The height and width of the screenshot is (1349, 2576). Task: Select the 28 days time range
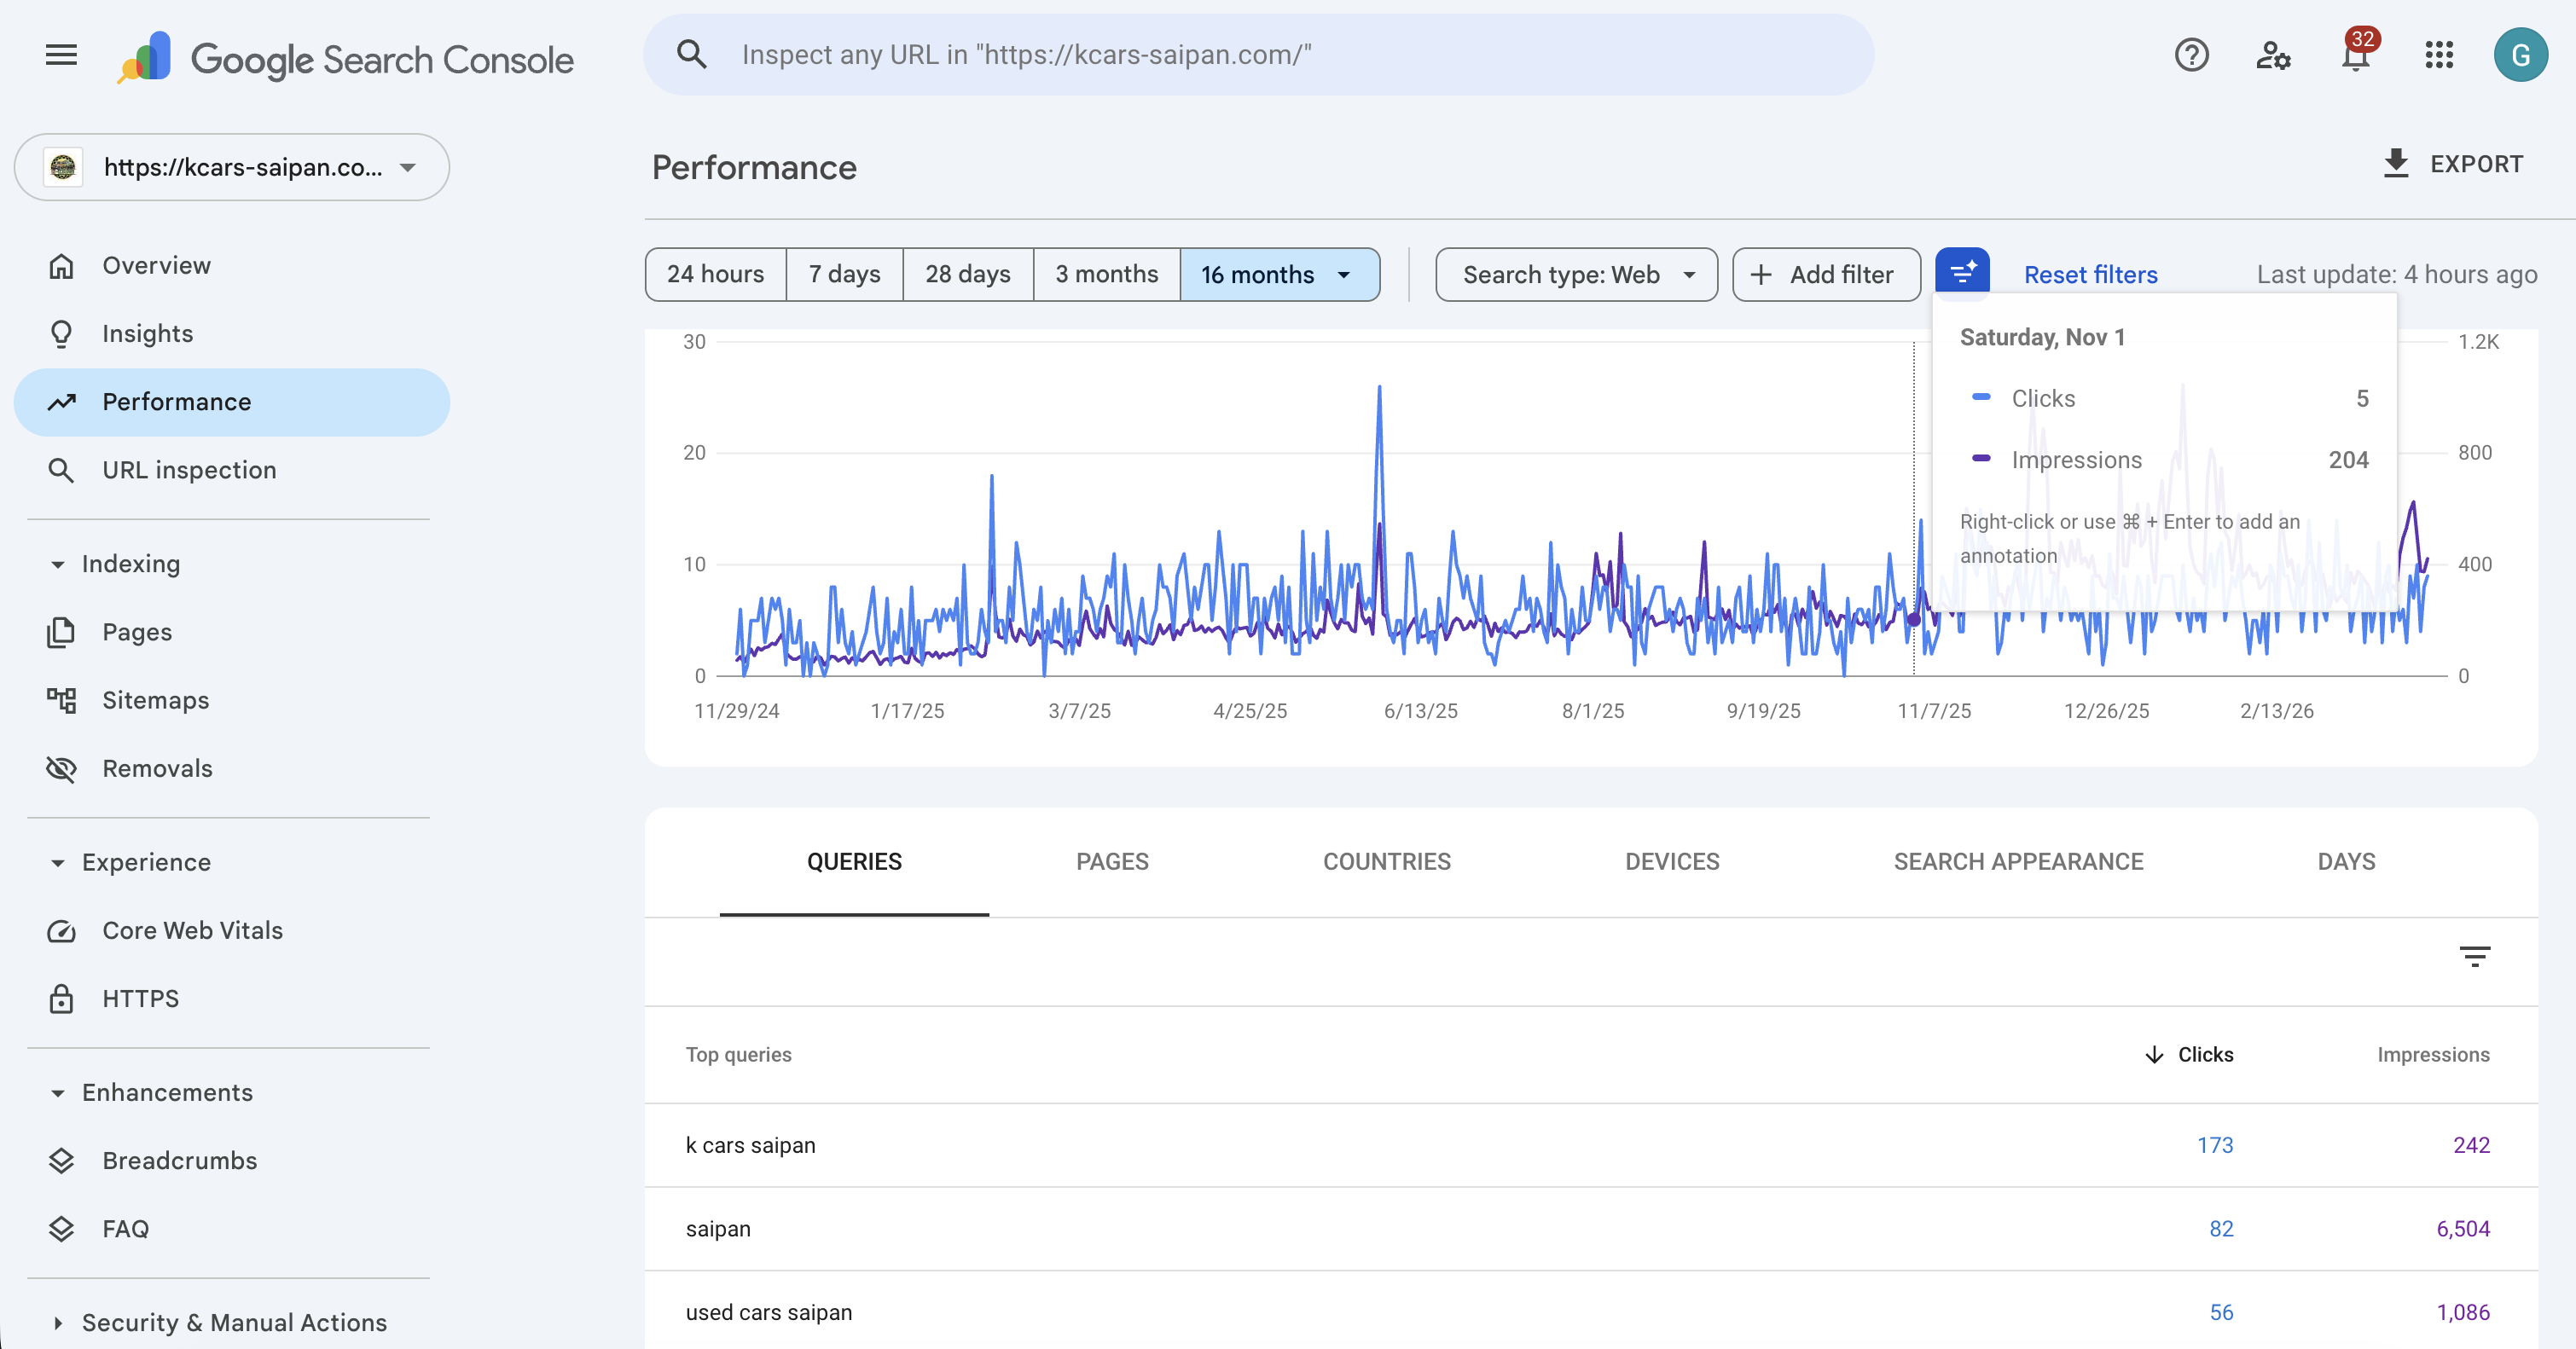tap(966, 274)
